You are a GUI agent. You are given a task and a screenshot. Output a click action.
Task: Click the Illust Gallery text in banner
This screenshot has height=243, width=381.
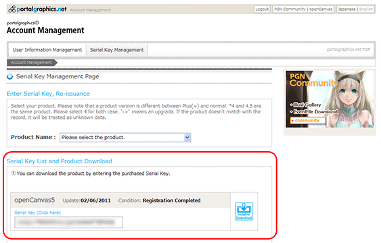pos(307,105)
